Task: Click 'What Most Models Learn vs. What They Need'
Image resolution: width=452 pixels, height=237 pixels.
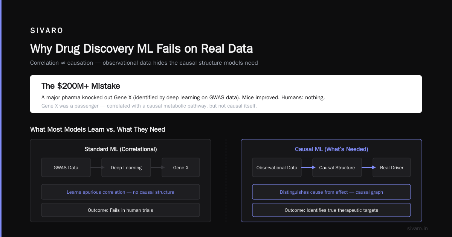Action: [x=98, y=129]
